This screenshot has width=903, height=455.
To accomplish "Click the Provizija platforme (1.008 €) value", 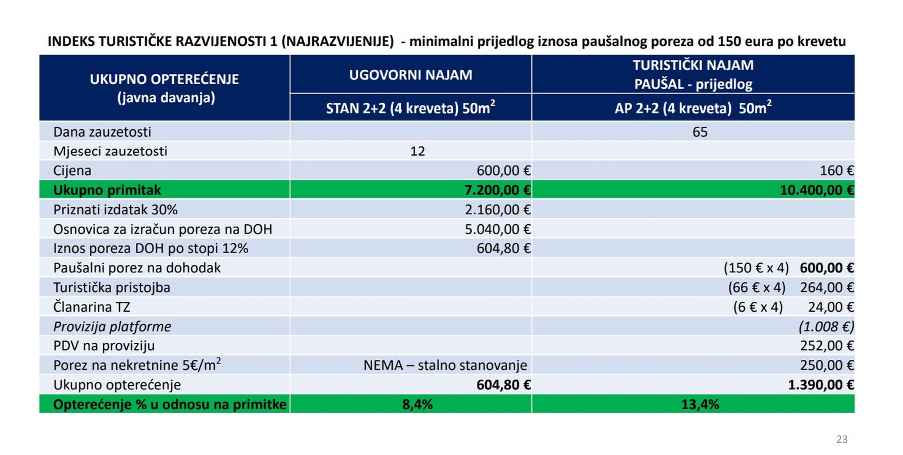I will click(x=826, y=326).
